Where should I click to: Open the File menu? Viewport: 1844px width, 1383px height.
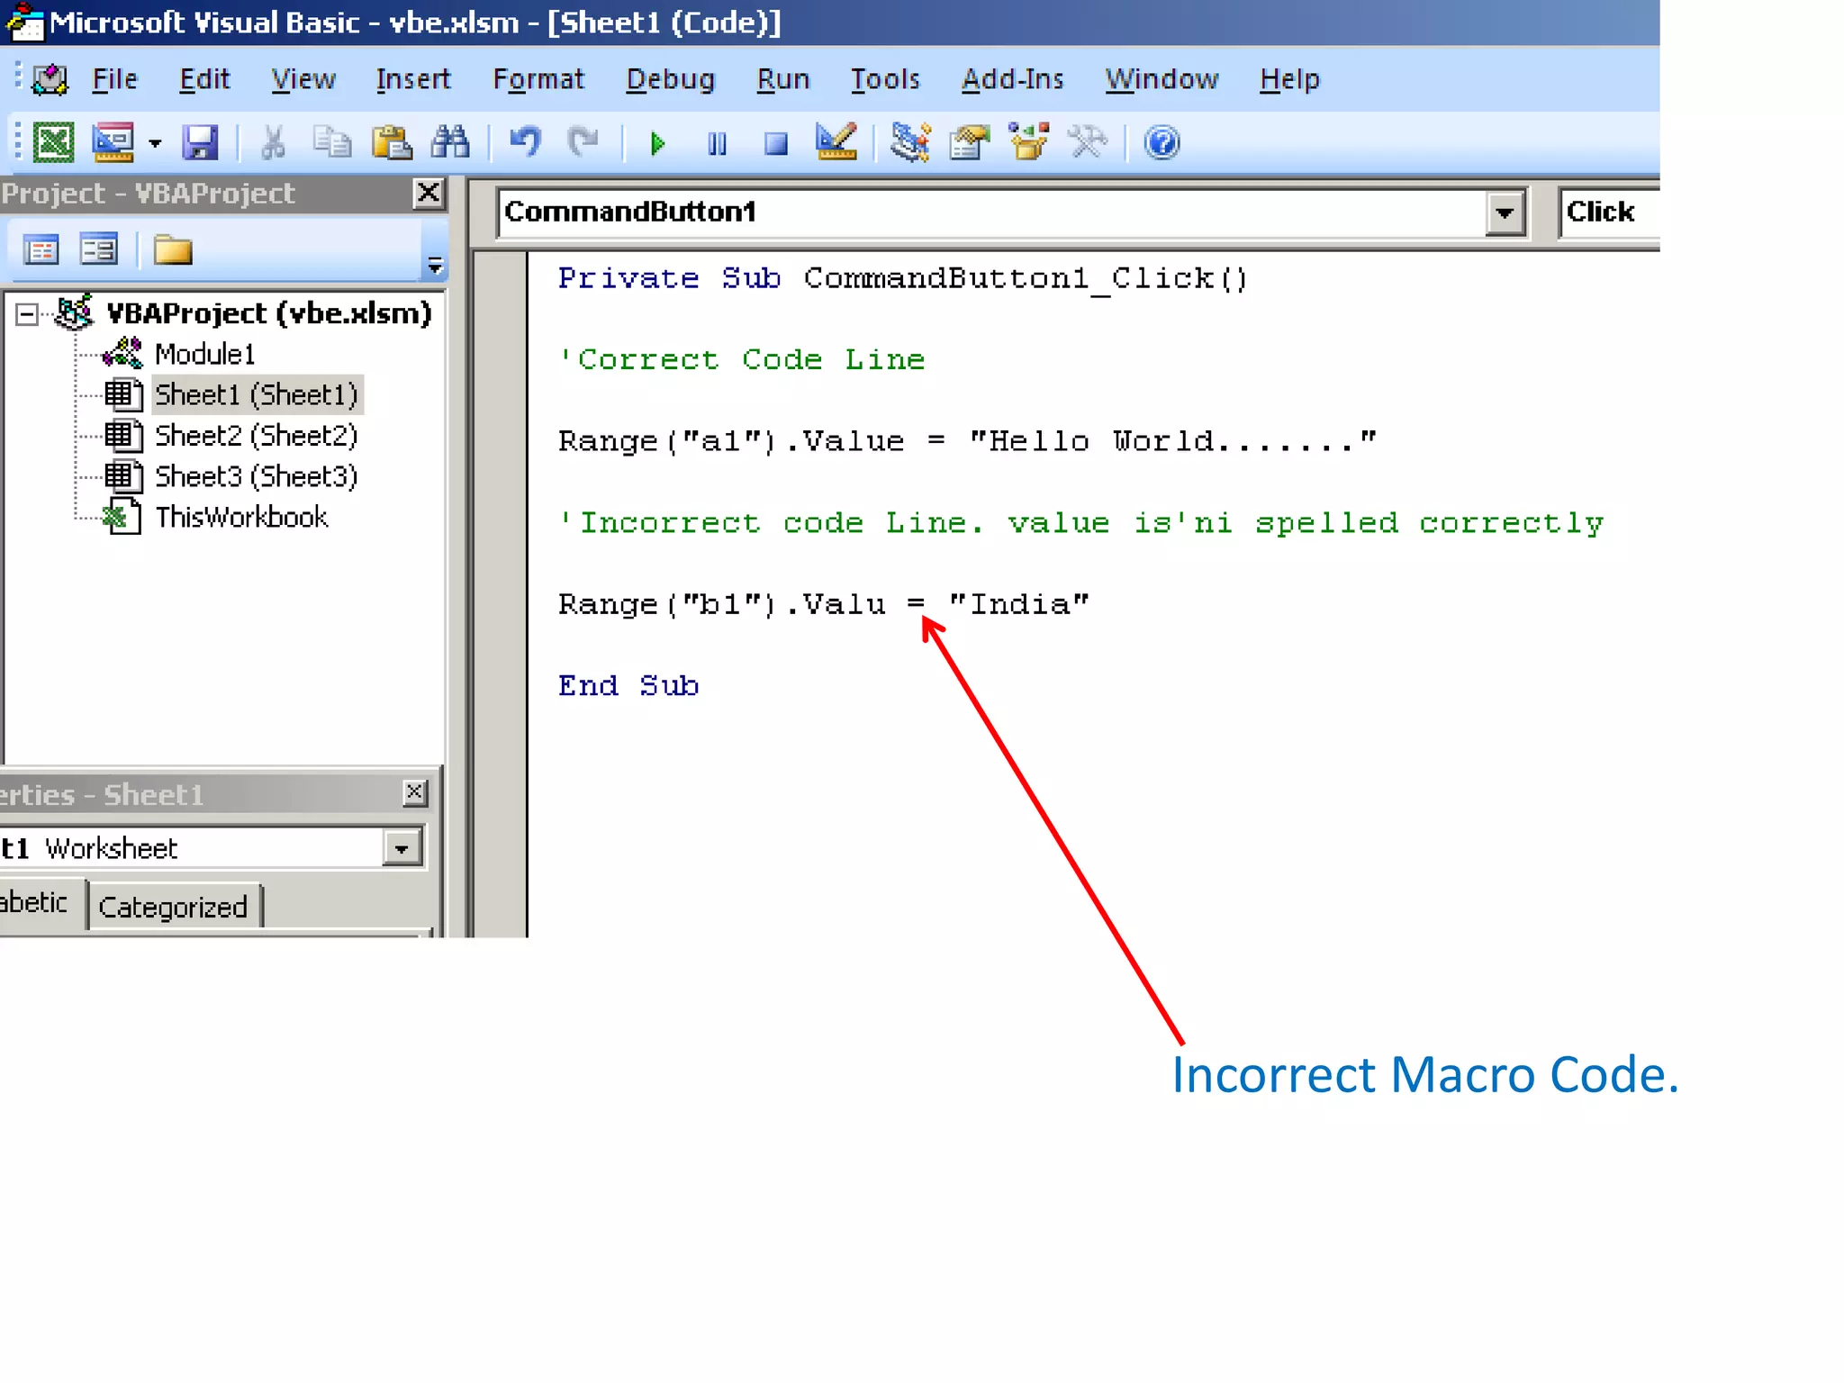tap(114, 79)
